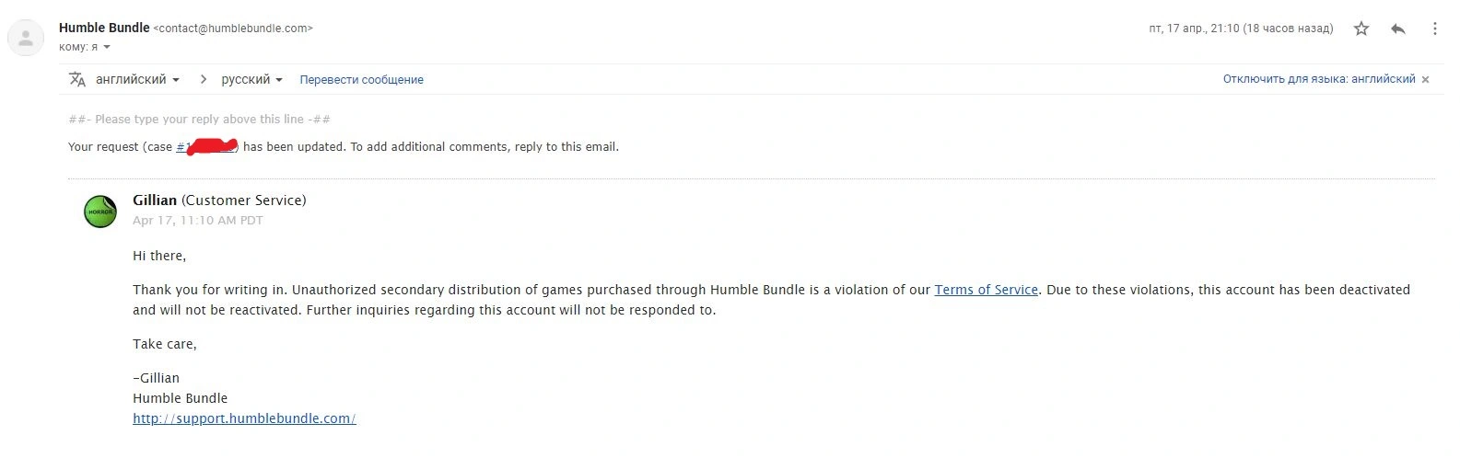Click the sender's profile avatar
1460x458 pixels.
pos(26,38)
